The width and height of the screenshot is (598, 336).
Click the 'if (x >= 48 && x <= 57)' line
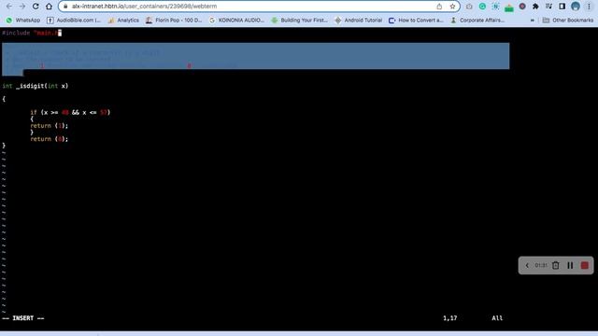coord(70,112)
